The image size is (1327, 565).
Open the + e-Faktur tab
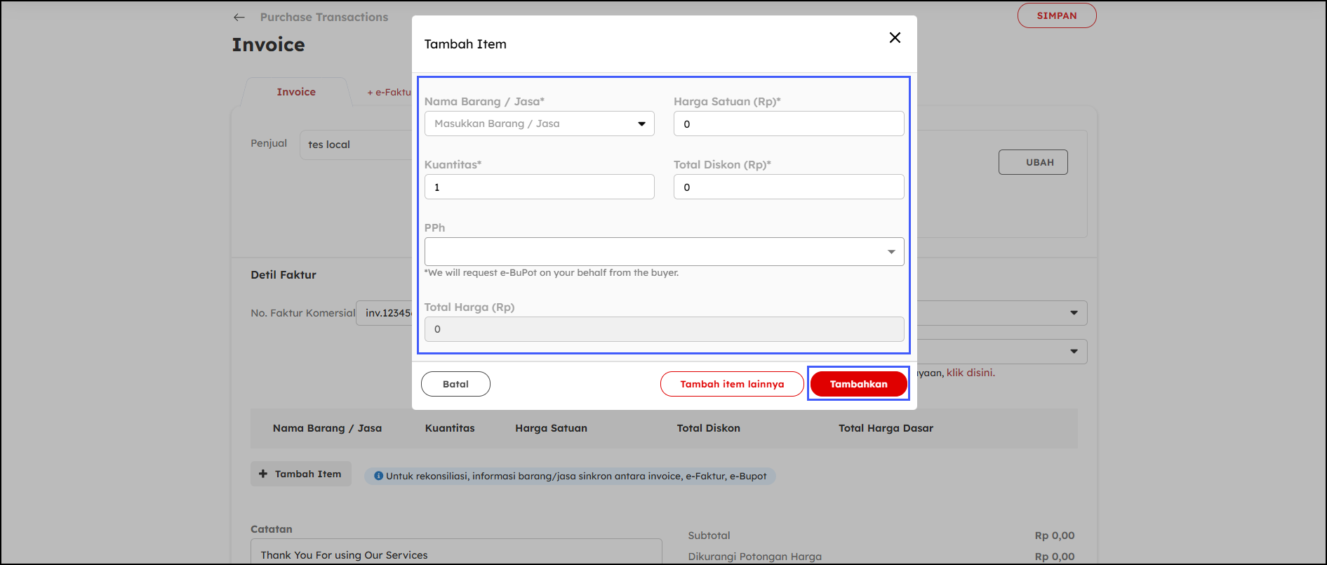389,93
